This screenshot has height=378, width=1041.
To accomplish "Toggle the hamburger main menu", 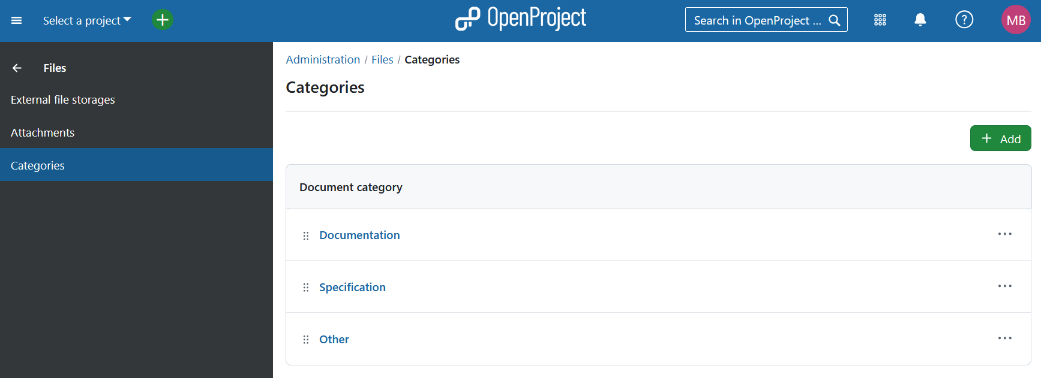I will [16, 20].
